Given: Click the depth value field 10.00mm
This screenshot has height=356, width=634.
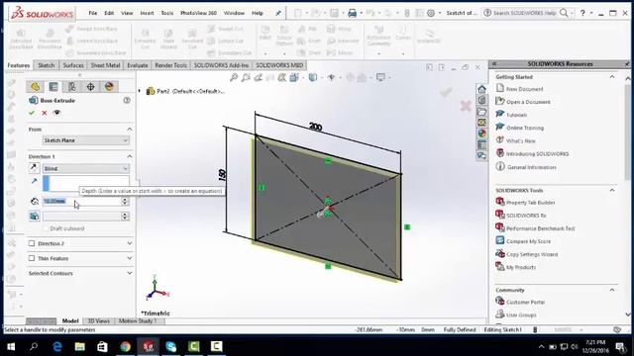Looking at the screenshot, I should [81, 201].
